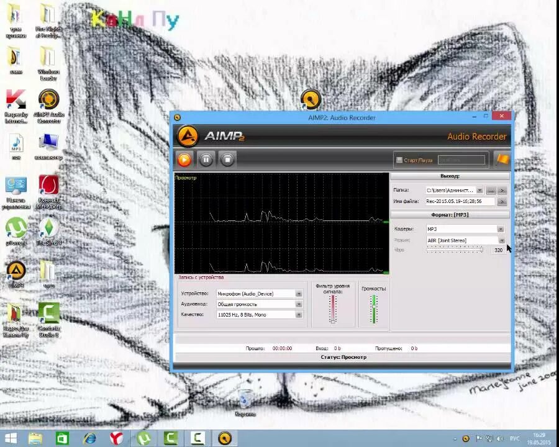Open the Five Nights at Freddy's folder
The height and width of the screenshot is (447, 559).
pos(48,21)
